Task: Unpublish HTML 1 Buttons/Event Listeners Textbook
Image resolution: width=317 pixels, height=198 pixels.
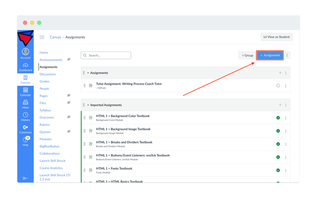Action: (278, 157)
